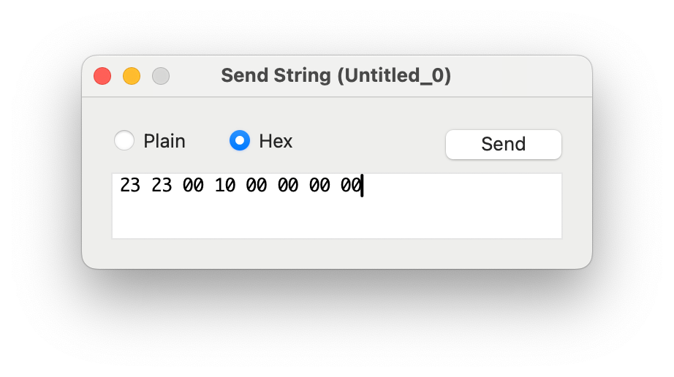Click the window title "Send String (Untitled_0)"
674x377 pixels.
click(x=336, y=75)
